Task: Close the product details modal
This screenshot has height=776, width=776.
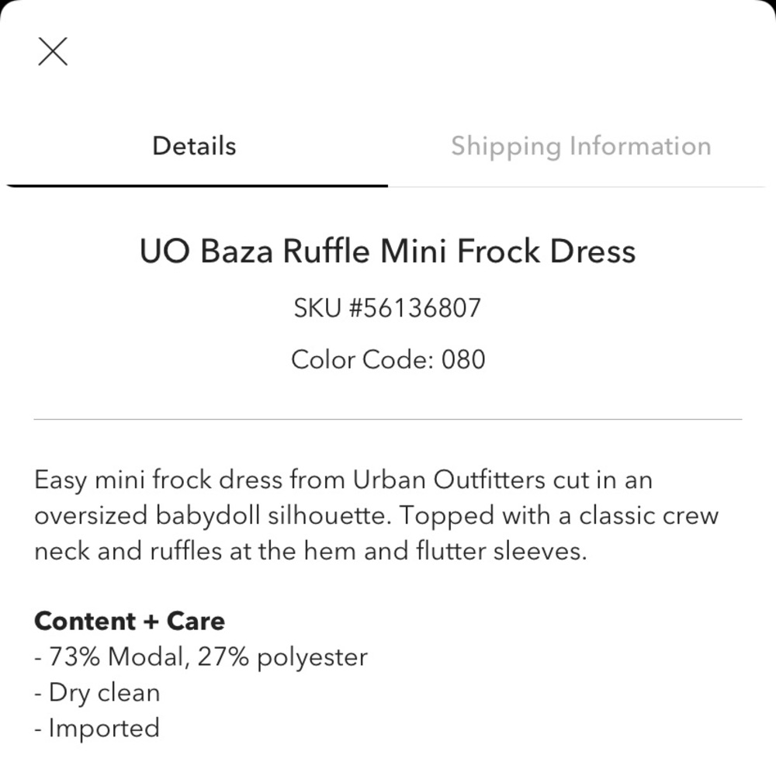Action: point(53,51)
